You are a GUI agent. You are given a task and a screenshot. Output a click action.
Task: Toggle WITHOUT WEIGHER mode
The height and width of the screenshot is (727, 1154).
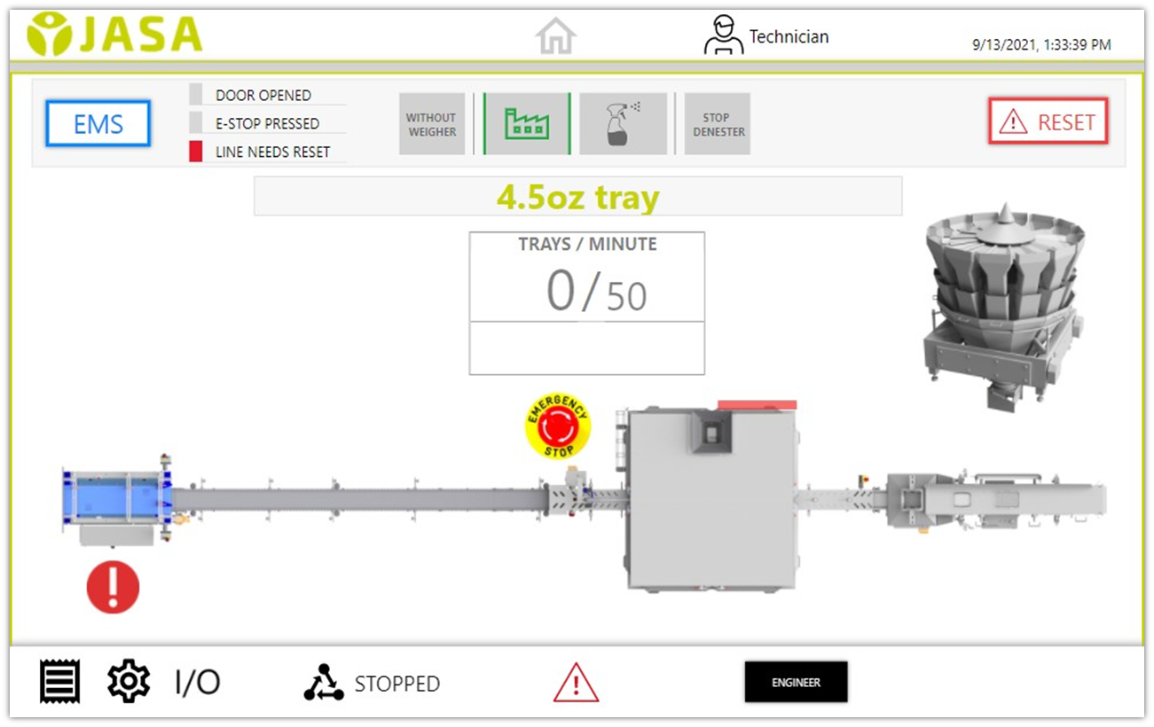[432, 123]
